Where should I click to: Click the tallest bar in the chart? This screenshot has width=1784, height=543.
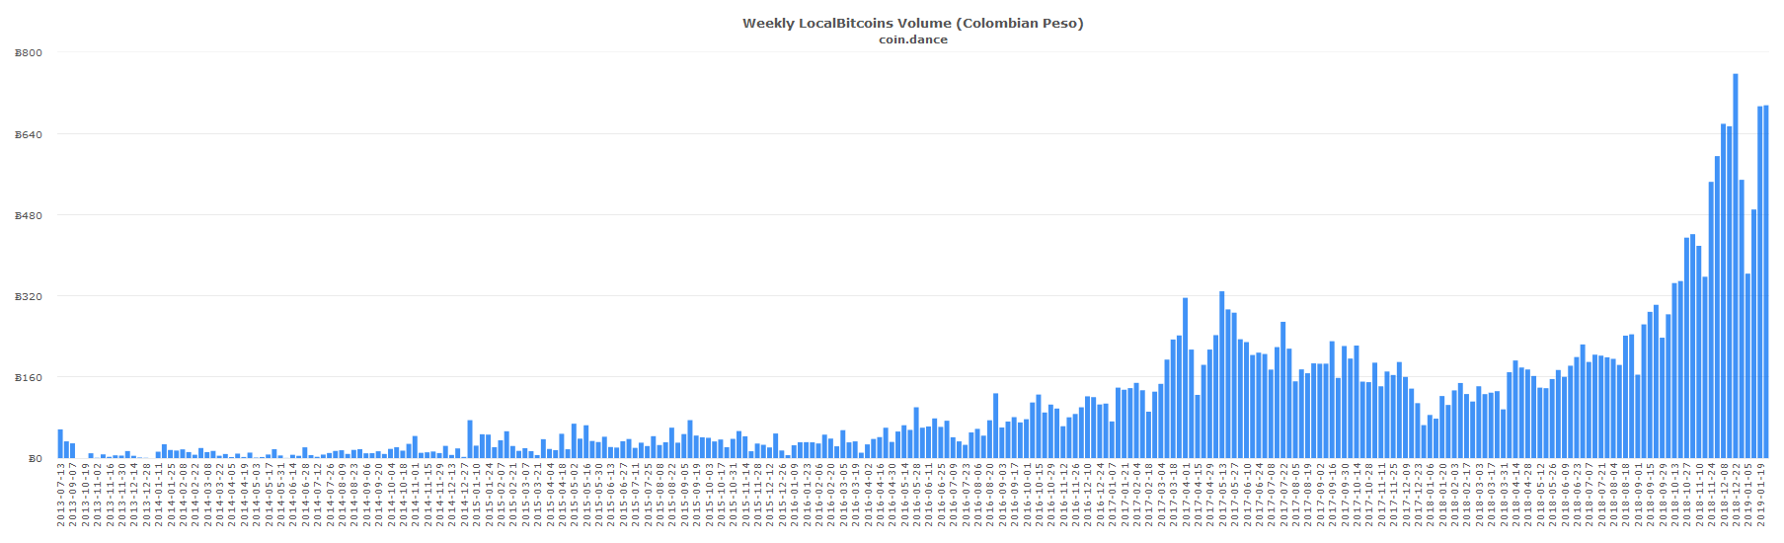click(x=1736, y=267)
